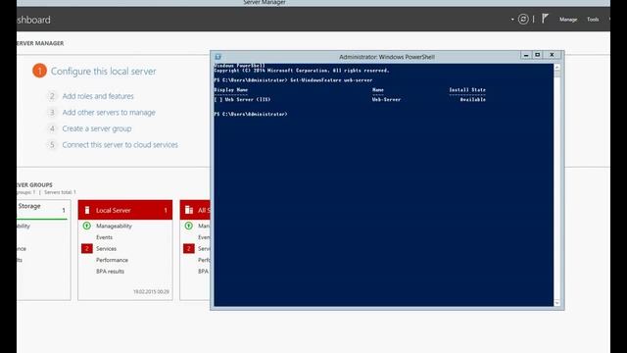627x353 pixels.
Task: Click the Display Name column header in PowerShell
Action: tap(231, 89)
